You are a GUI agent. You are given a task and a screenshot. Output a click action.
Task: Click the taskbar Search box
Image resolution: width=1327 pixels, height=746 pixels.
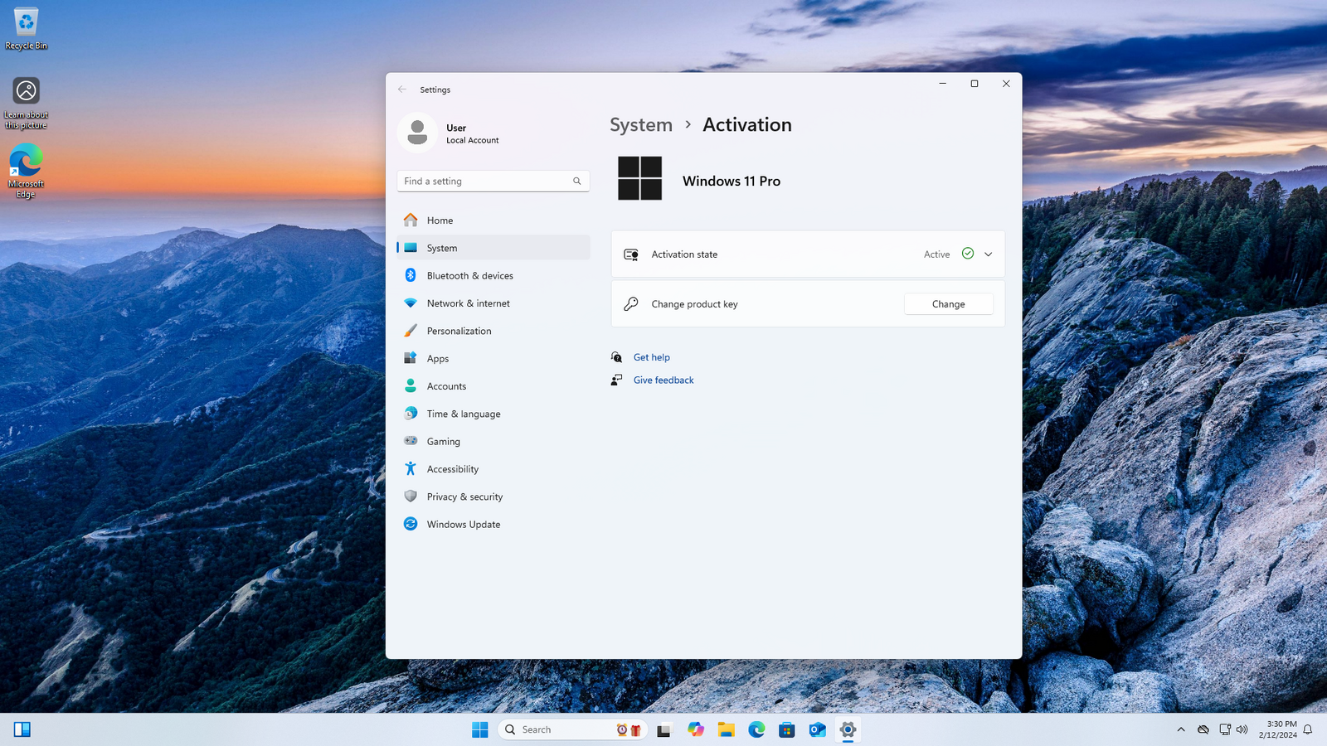coord(572,729)
